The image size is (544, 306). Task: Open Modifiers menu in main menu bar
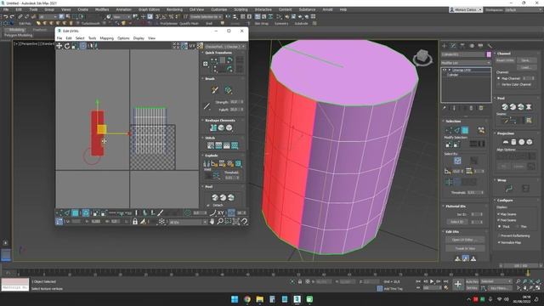pos(102,9)
